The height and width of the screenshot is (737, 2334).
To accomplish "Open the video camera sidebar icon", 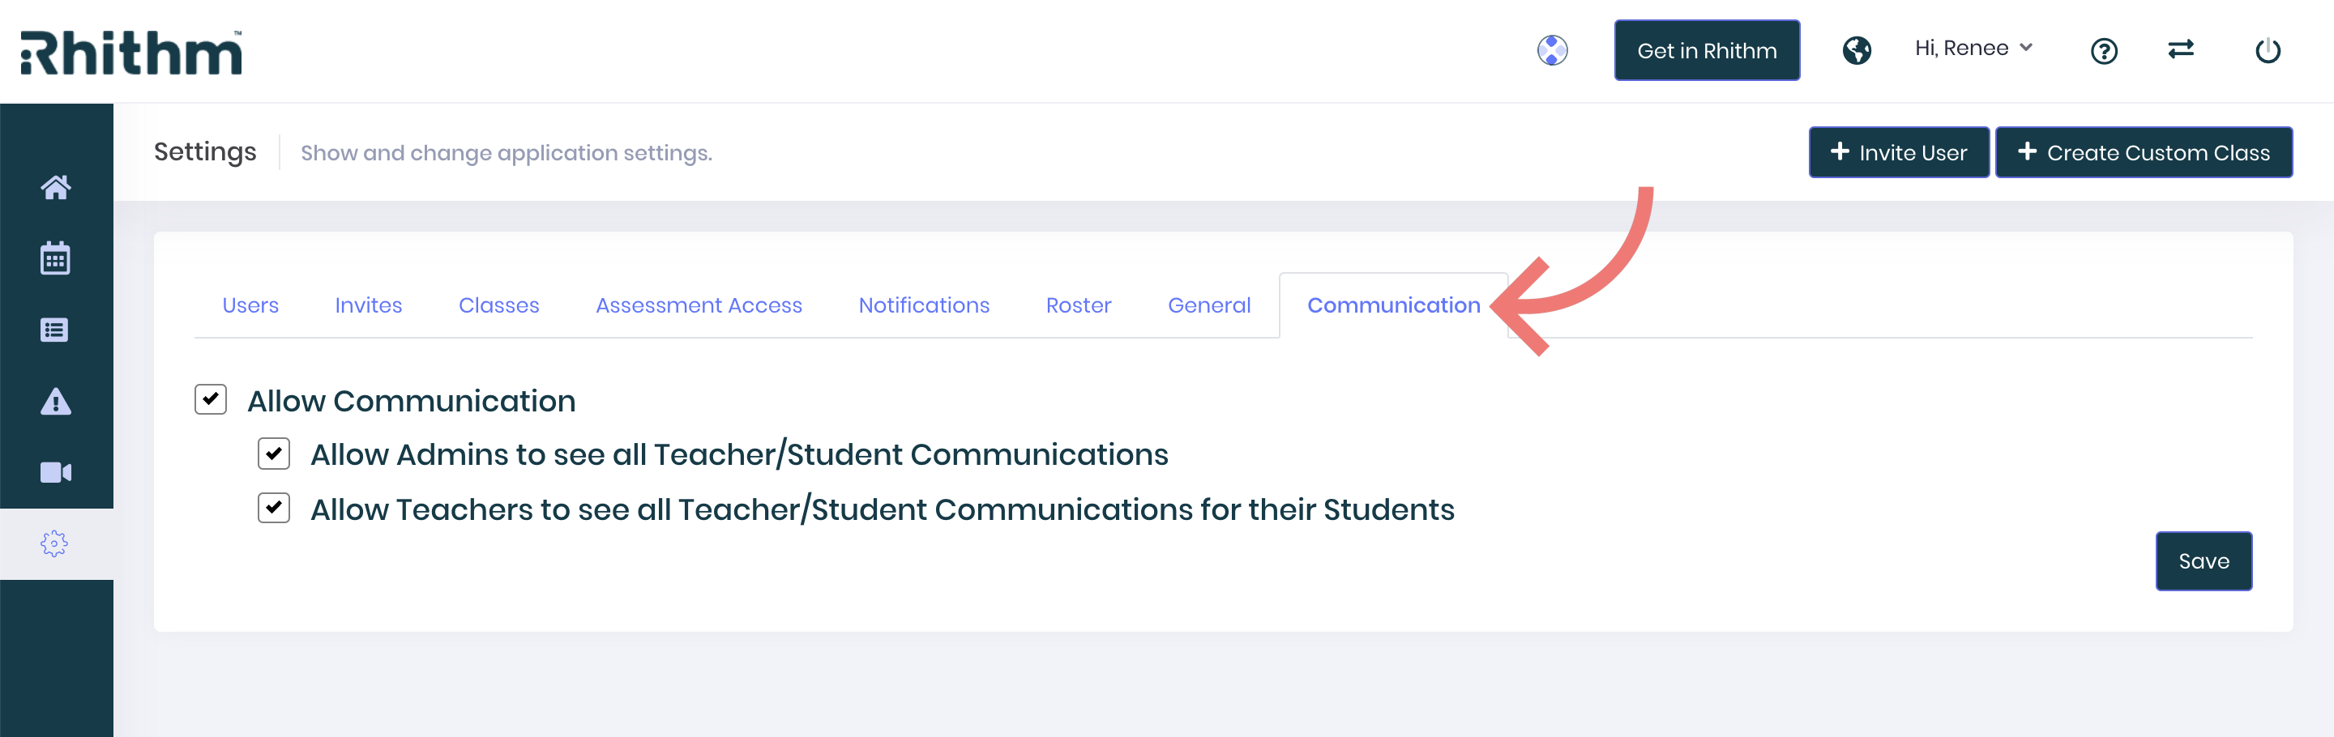I will 55,473.
